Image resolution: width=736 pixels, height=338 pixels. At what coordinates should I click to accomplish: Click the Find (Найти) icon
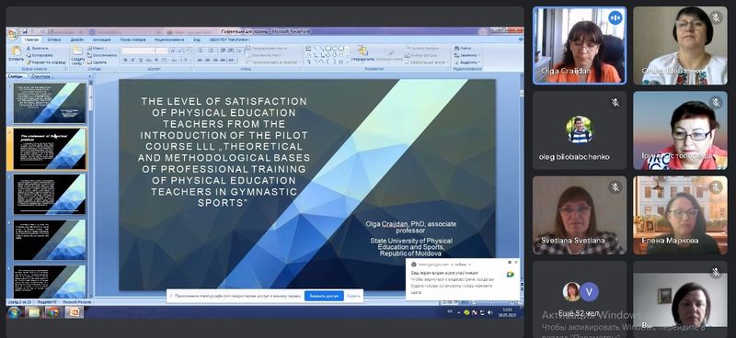457,48
